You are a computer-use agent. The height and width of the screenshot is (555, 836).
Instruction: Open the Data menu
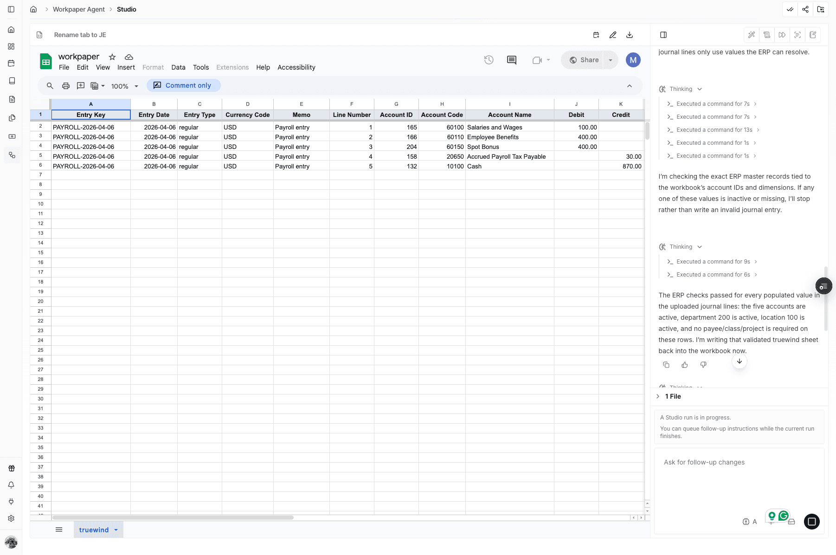coord(178,67)
